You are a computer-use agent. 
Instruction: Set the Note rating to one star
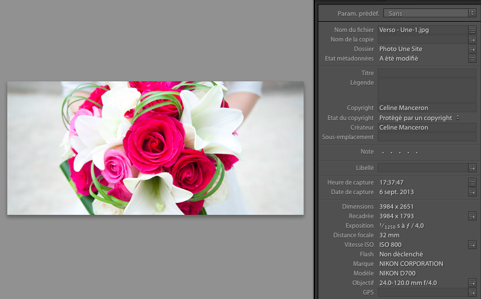[383, 152]
